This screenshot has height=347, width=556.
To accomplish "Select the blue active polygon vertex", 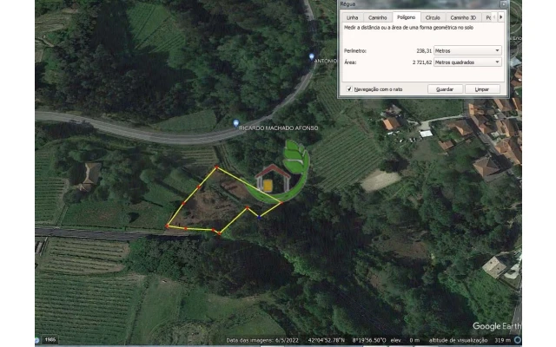I will [259, 217].
